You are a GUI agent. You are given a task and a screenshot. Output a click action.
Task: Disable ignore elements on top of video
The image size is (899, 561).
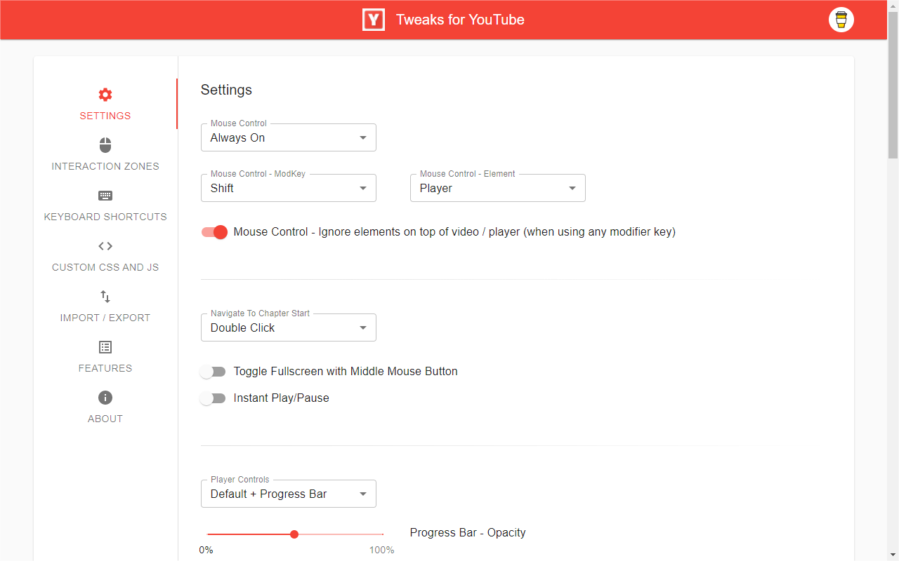tap(214, 231)
